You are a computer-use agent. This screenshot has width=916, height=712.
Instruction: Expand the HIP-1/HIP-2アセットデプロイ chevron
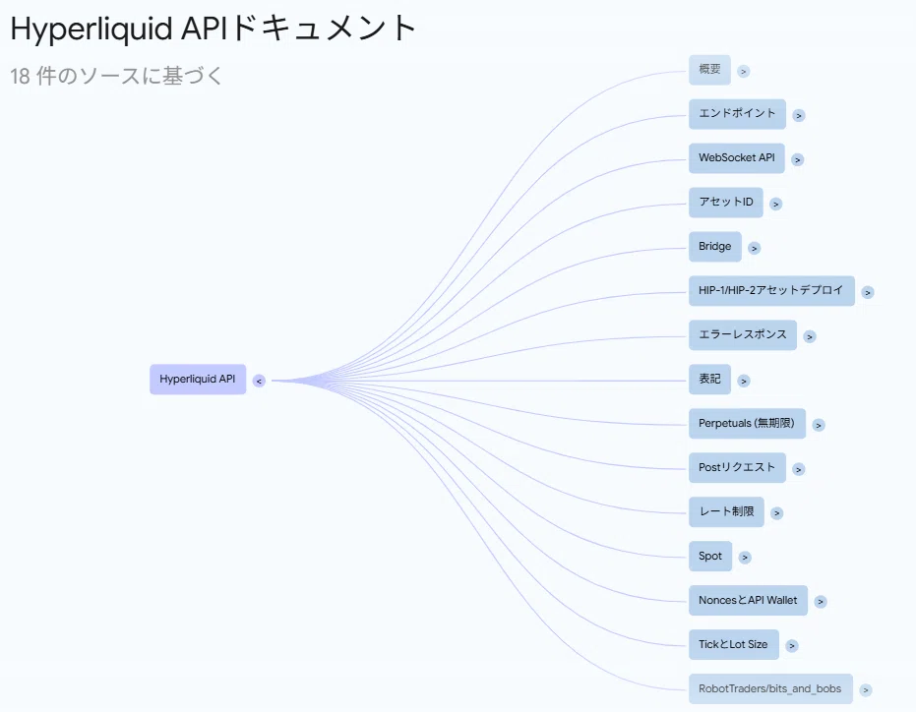point(868,293)
